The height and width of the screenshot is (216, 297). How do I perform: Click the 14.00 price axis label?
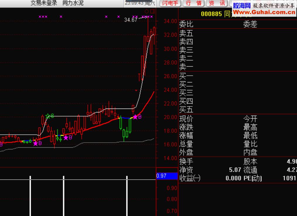click(170, 158)
